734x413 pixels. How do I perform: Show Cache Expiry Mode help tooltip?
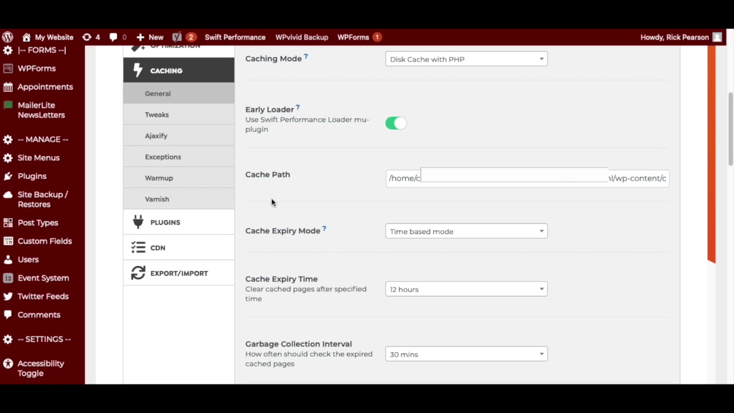pyautogui.click(x=324, y=228)
